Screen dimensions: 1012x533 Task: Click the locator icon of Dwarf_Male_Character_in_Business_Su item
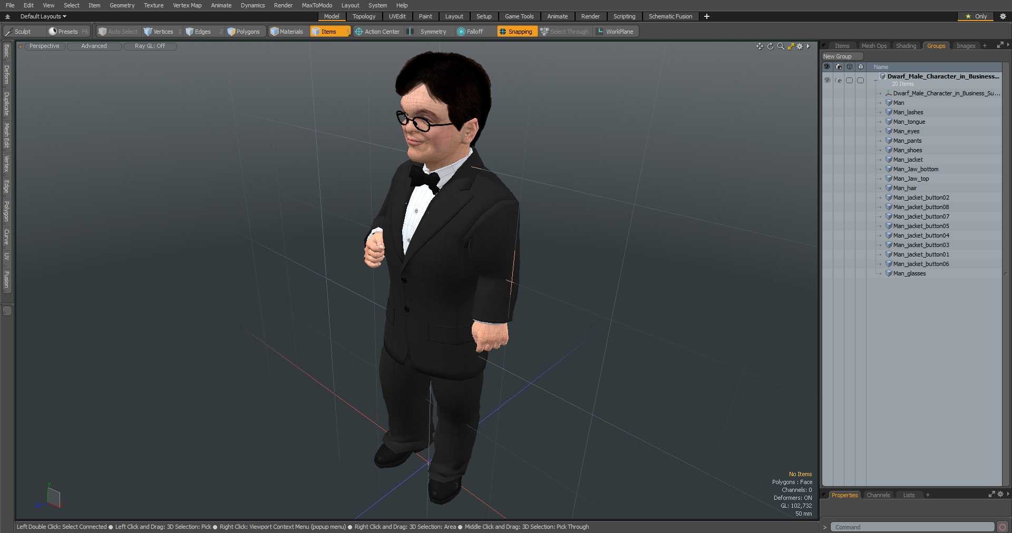[x=889, y=93]
